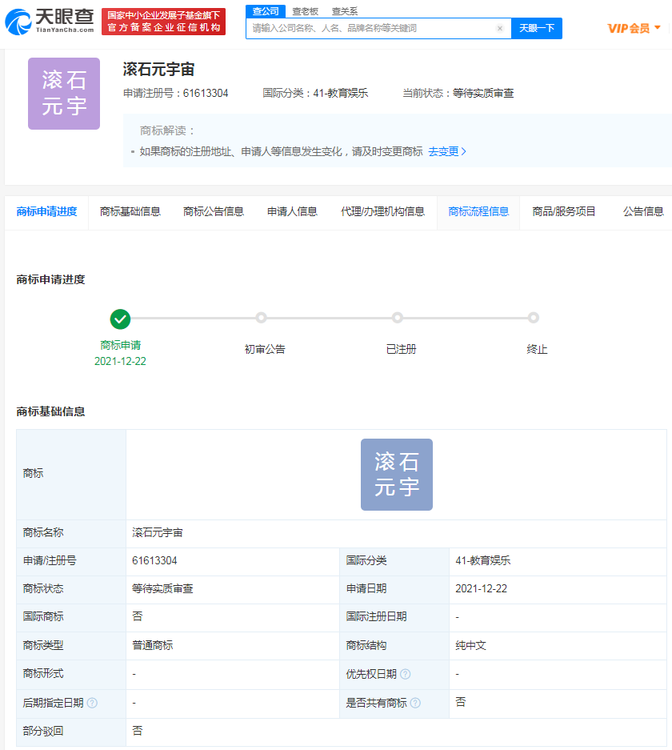Click the help icon beside 是否共有商标
This screenshot has width=672, height=750.
pos(415,703)
